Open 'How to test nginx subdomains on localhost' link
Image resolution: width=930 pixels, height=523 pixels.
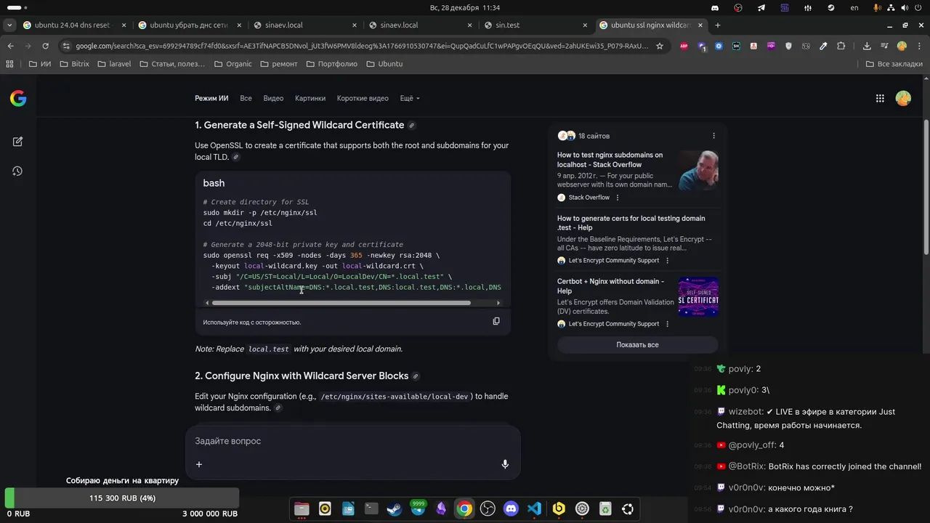pyautogui.click(x=610, y=160)
